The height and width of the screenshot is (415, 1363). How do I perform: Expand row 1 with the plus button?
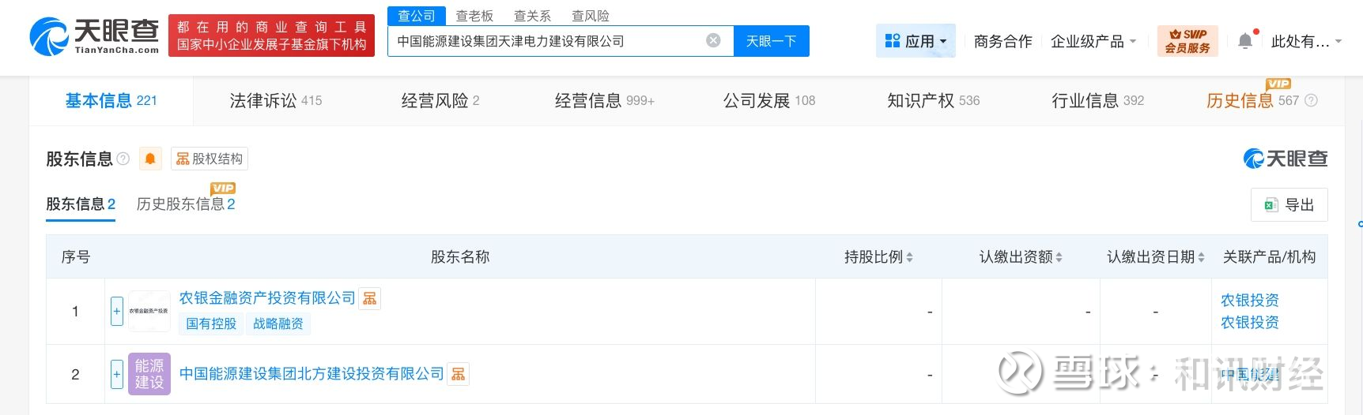point(117,311)
